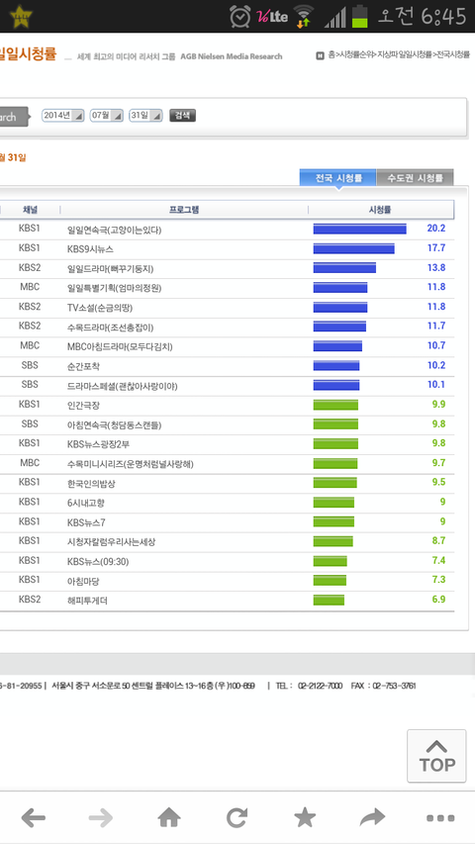Select the KBS9시뉴스 program row
The width and height of the screenshot is (475, 844).
(227, 248)
